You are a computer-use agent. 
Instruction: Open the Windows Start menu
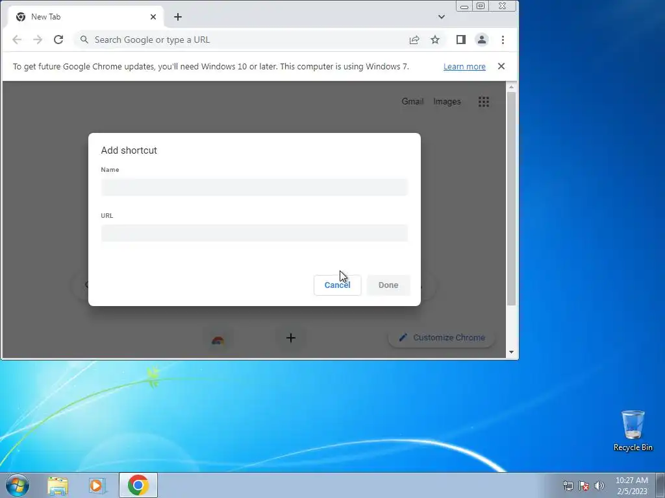tap(18, 485)
